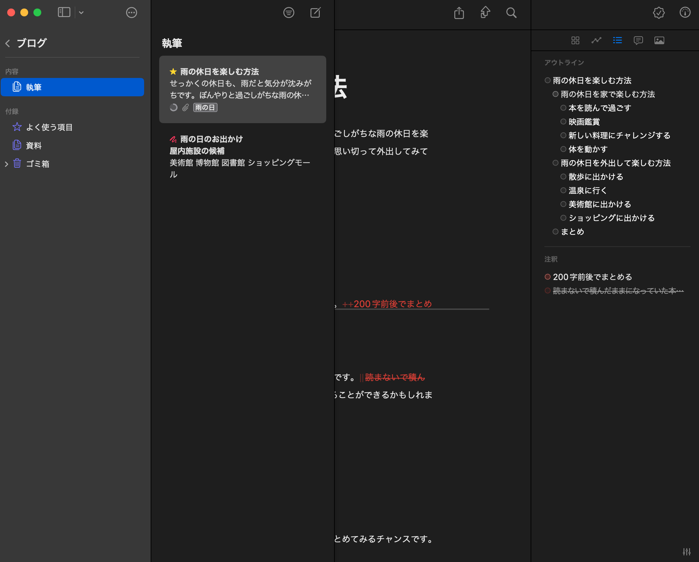Jump to 体を動かす in outline
Screen dimensions: 699x562
[588, 149]
